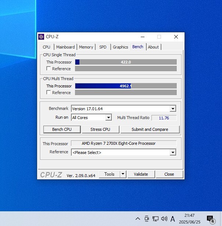Viewport: 222px width, 226px height.
Task: Click the Tools button
Action: click(110, 174)
